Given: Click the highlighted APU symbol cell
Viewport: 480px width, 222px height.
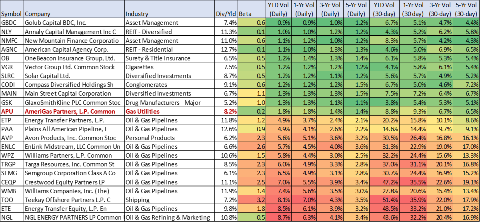Looking at the screenshot, I should [12, 112].
